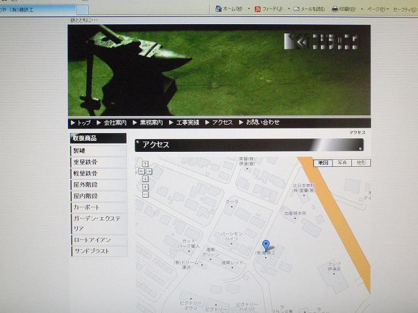This screenshot has width=418, height=313.
Task: Pan the map up with arrow button
Action: click(145, 164)
